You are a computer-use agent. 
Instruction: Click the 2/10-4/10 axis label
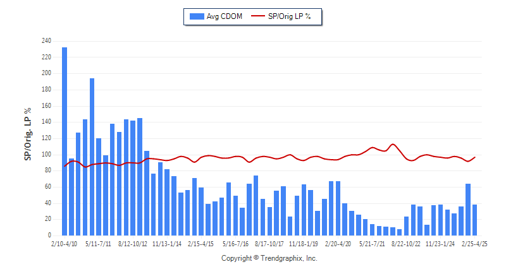pyautogui.click(x=65, y=244)
